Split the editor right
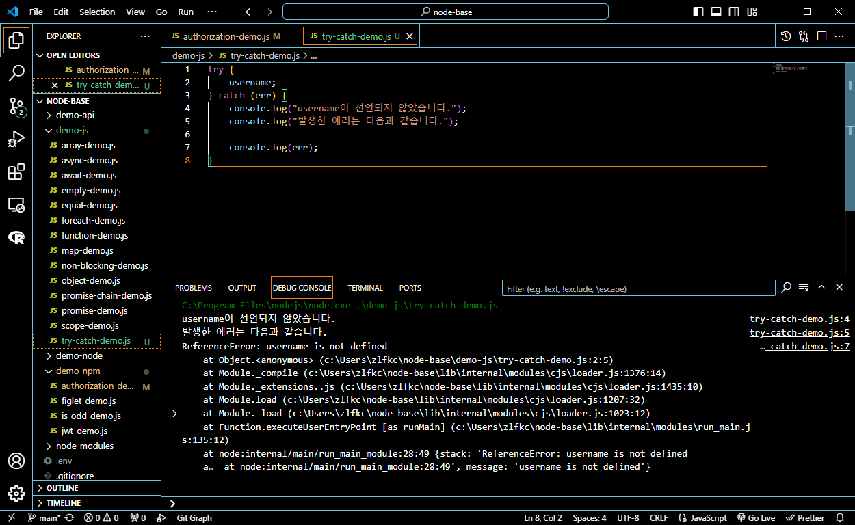 (821, 36)
